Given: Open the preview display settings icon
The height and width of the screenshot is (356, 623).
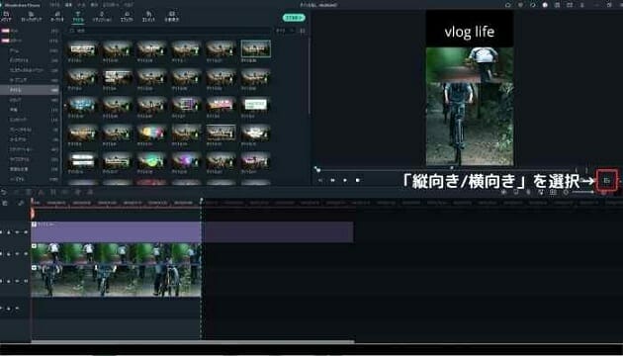Looking at the screenshot, I should (x=606, y=180).
